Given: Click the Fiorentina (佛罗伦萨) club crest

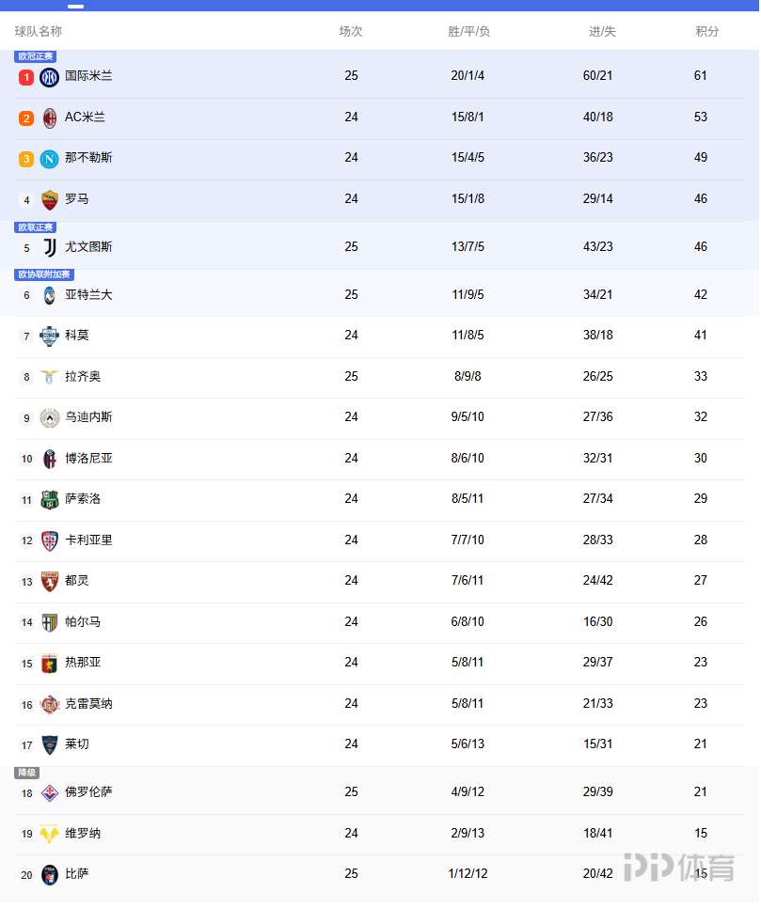Looking at the screenshot, I should tap(50, 792).
